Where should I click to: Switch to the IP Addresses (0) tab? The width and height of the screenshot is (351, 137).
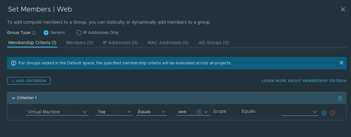[120, 43]
